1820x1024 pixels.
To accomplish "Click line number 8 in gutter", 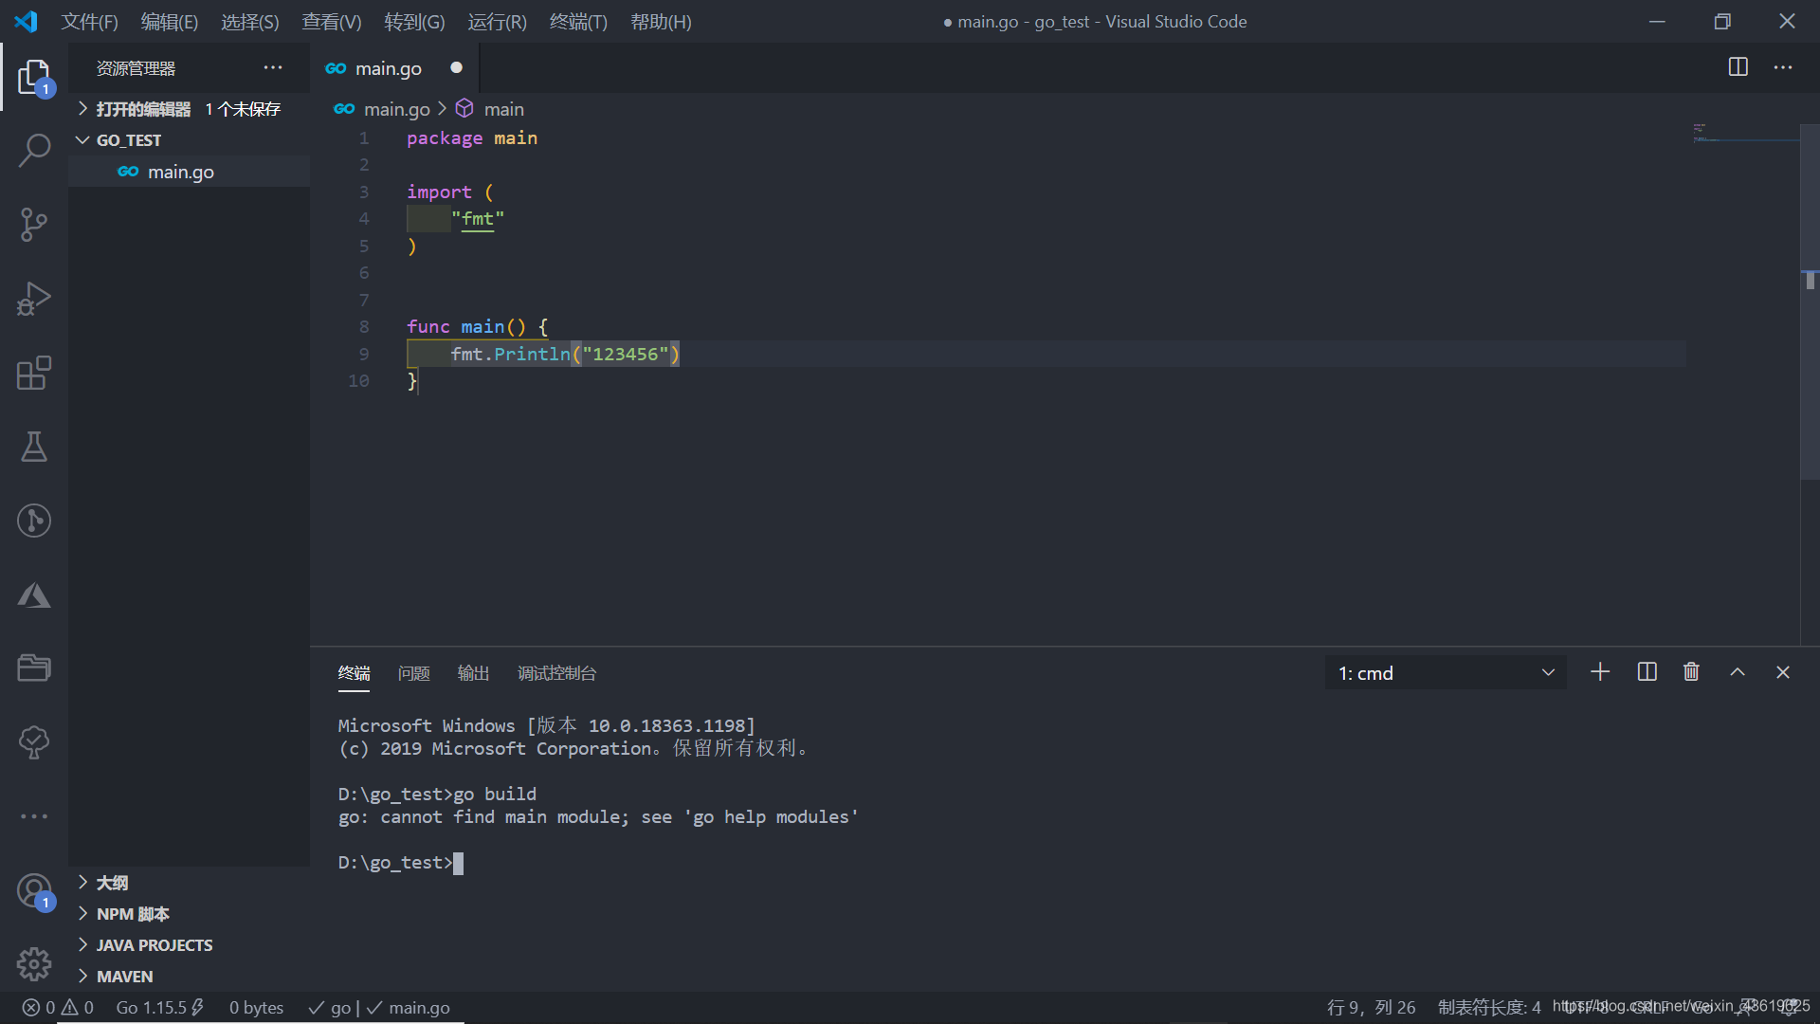I will click(364, 327).
